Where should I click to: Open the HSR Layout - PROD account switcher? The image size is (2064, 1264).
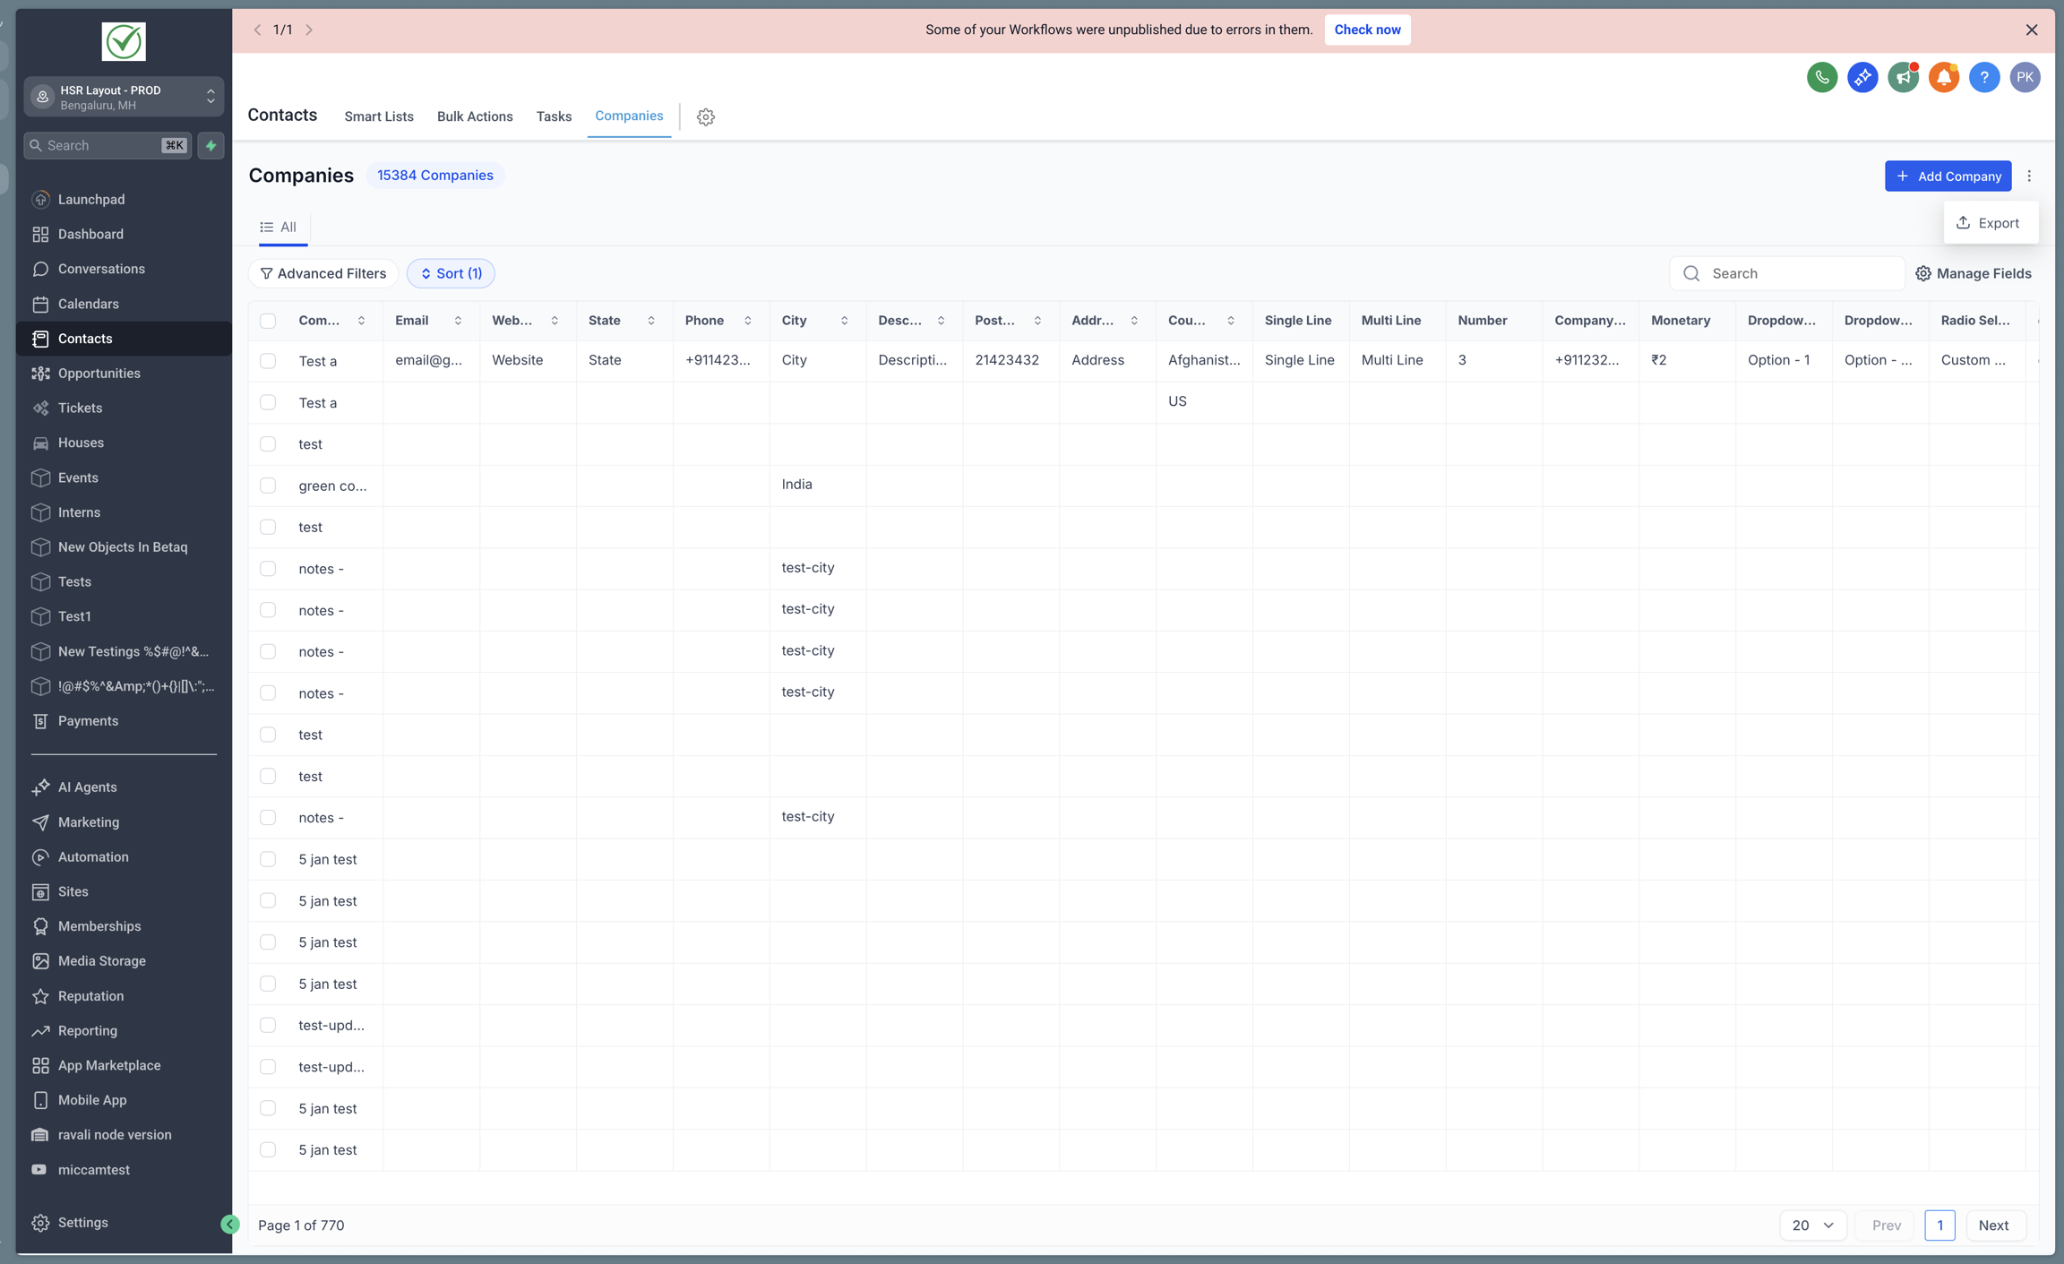[124, 97]
